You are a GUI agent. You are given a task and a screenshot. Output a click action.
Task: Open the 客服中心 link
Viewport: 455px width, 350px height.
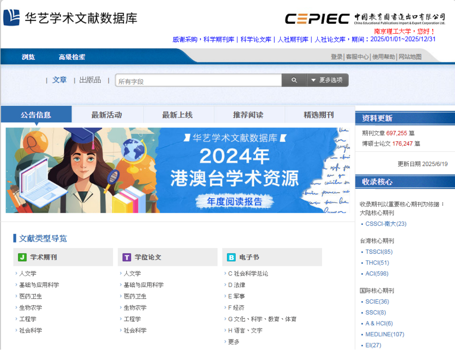tap(357, 57)
